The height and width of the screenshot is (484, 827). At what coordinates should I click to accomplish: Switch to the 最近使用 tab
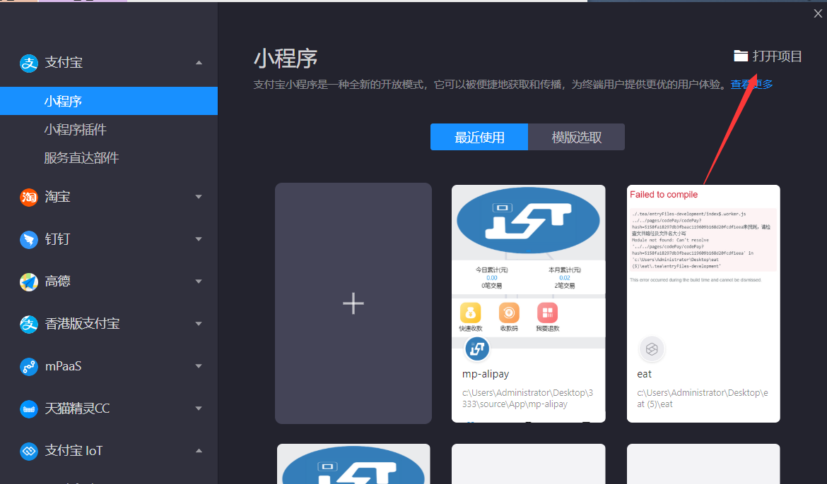(479, 137)
